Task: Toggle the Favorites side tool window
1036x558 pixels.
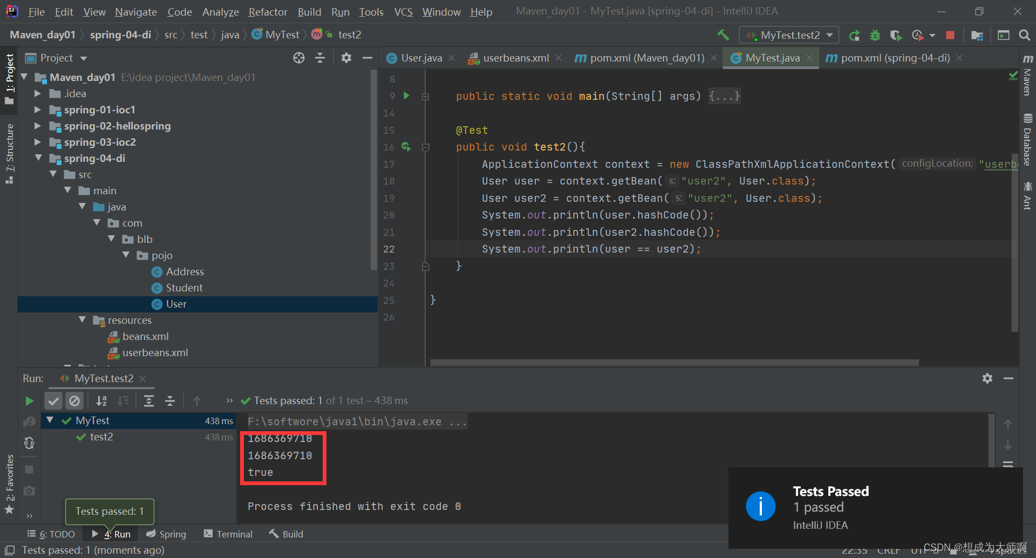Action: coord(9,484)
